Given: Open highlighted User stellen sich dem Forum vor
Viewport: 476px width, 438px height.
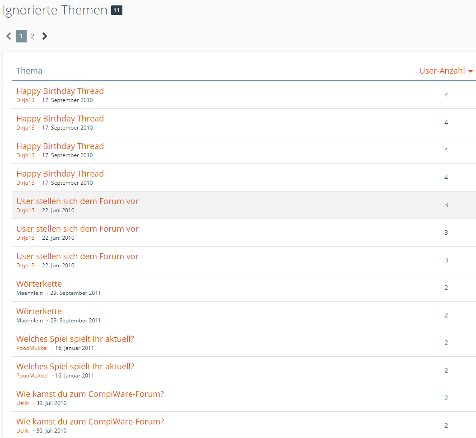Looking at the screenshot, I should point(77,201).
